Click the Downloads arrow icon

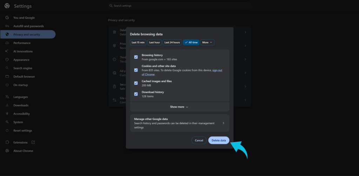click(7, 105)
